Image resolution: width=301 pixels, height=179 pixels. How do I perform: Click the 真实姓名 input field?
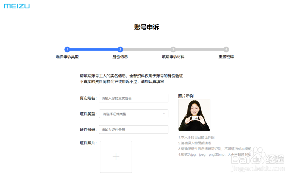[133, 98]
